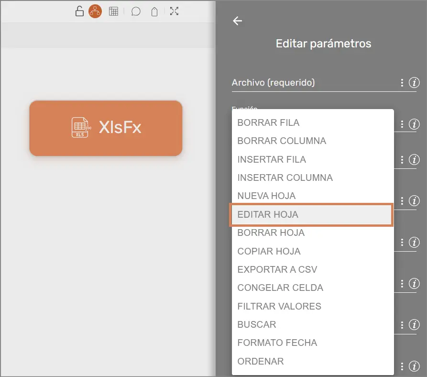Choose CONGELAR CELDA option
The width and height of the screenshot is (427, 377).
[313, 288]
